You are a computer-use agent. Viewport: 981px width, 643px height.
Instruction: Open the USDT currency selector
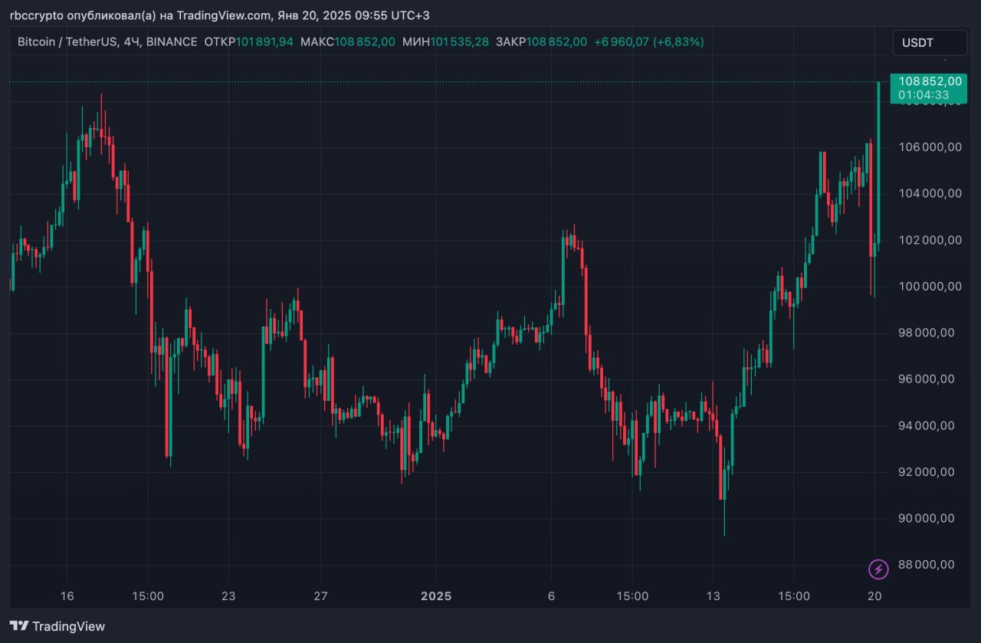[x=930, y=43]
